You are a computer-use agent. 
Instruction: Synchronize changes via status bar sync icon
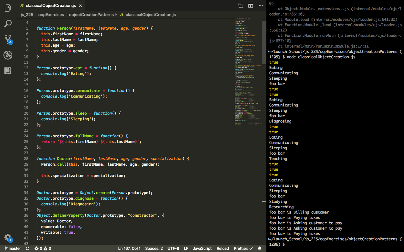pos(27,248)
